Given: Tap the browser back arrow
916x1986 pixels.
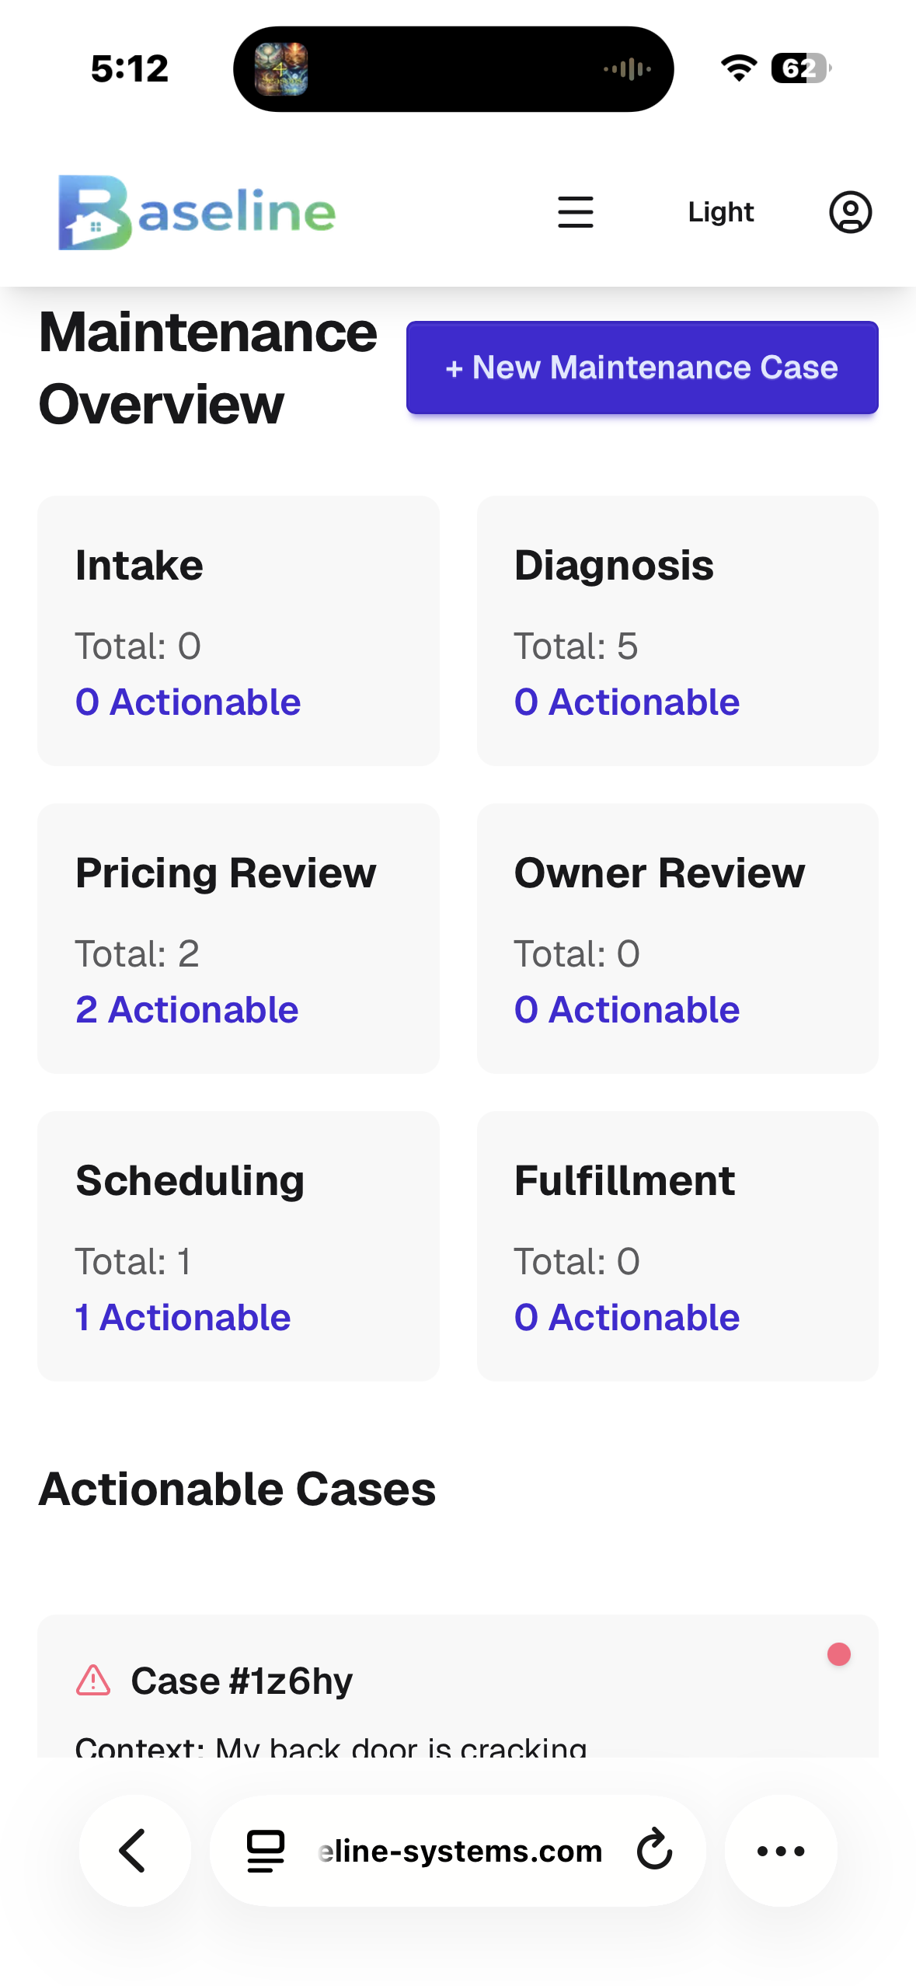Looking at the screenshot, I should [x=134, y=1850].
